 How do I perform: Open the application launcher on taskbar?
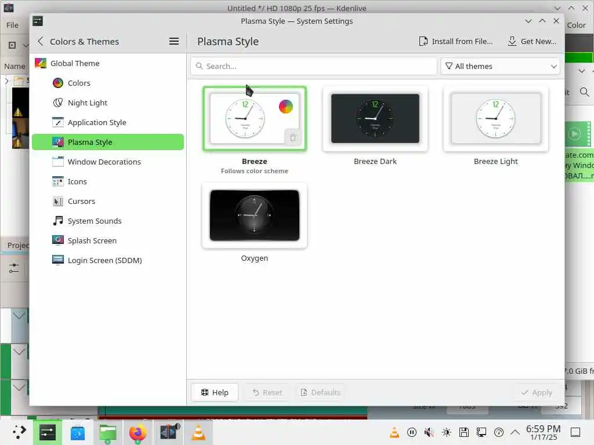point(18,432)
